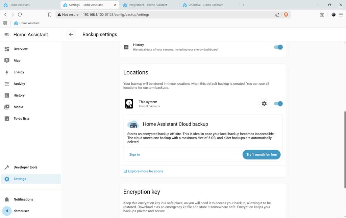Image resolution: width=346 pixels, height=218 pixels.
Task: Bookmark this page icon
Action: pyautogui.click(x=50, y=14)
